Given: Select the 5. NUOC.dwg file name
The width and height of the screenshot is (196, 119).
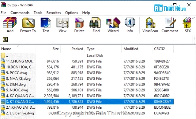Looking at the screenshot, I should [17, 90].
